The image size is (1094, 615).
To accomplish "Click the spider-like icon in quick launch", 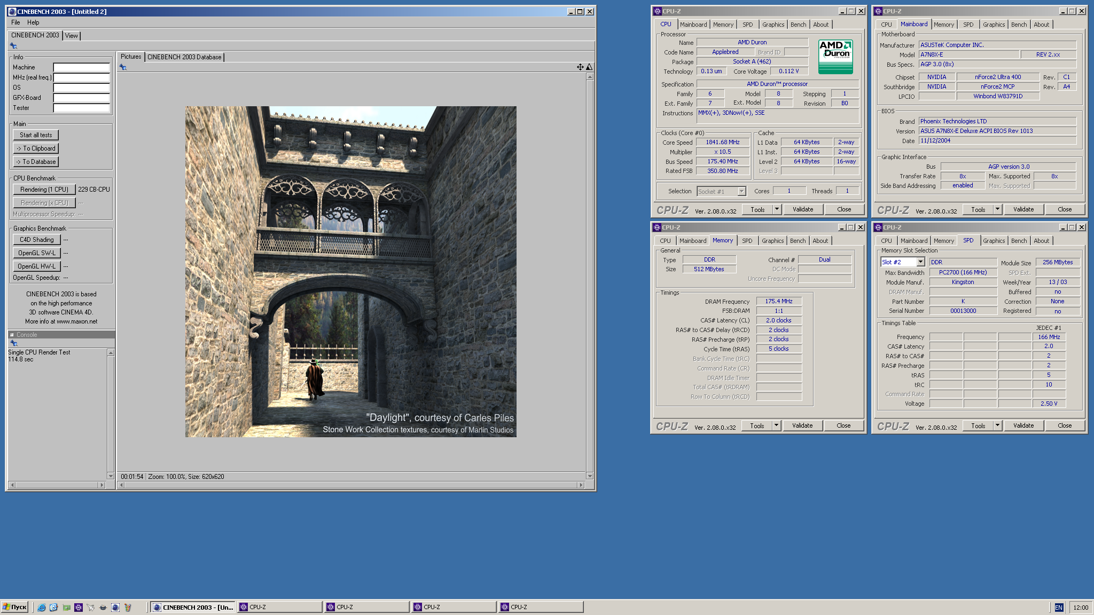I will coord(103,608).
